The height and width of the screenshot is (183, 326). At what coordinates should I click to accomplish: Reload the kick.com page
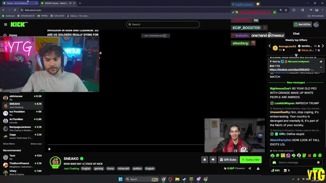[x=15, y=10]
